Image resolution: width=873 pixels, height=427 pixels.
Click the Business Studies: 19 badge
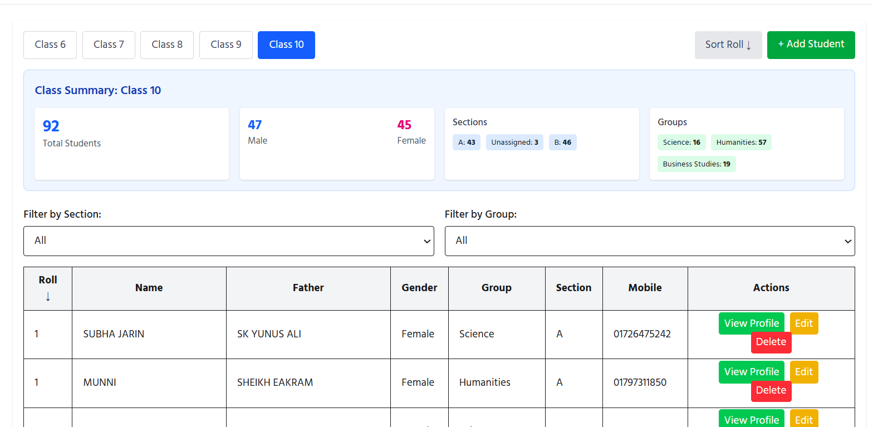(x=697, y=164)
